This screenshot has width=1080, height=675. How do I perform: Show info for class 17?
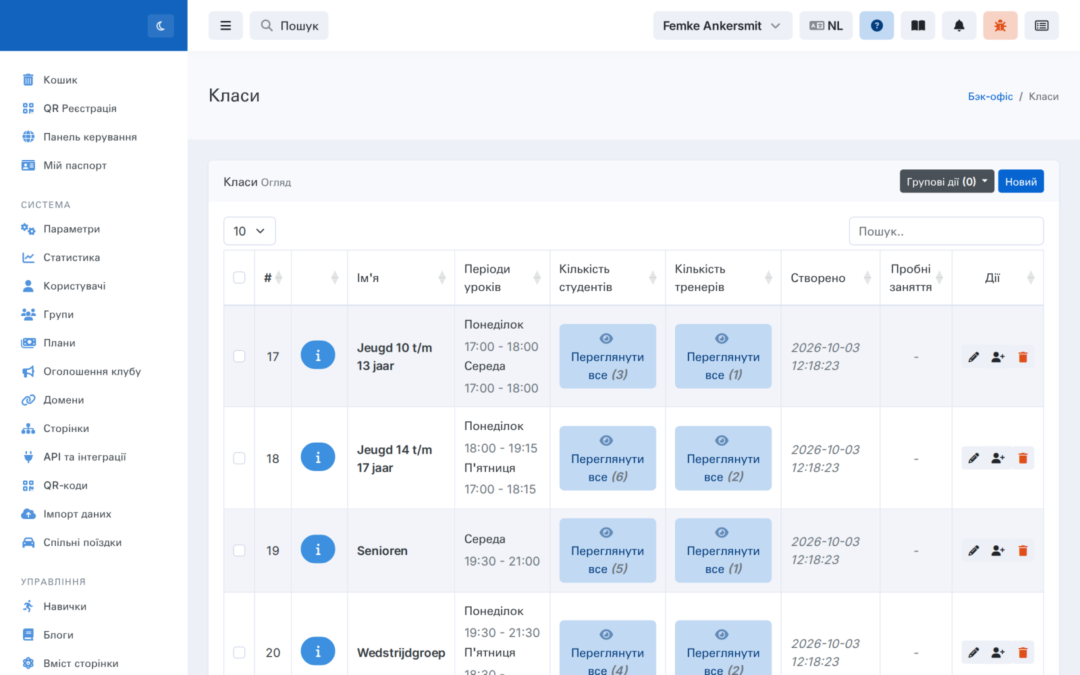click(x=318, y=355)
